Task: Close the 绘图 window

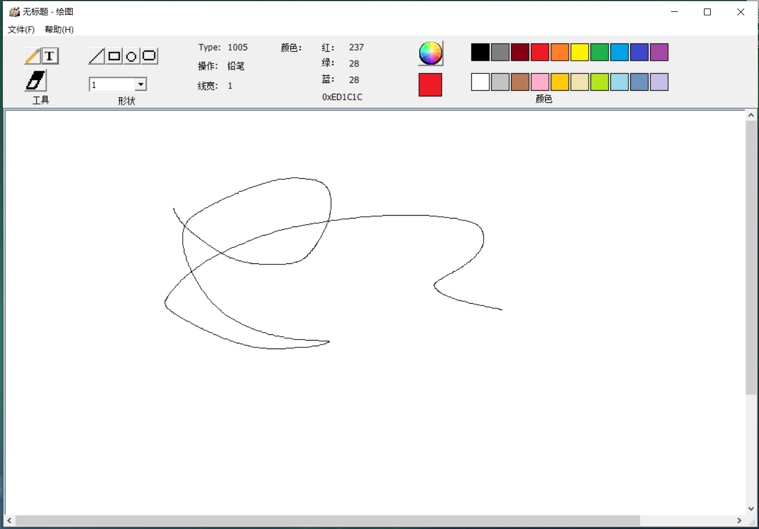Action: pos(741,11)
